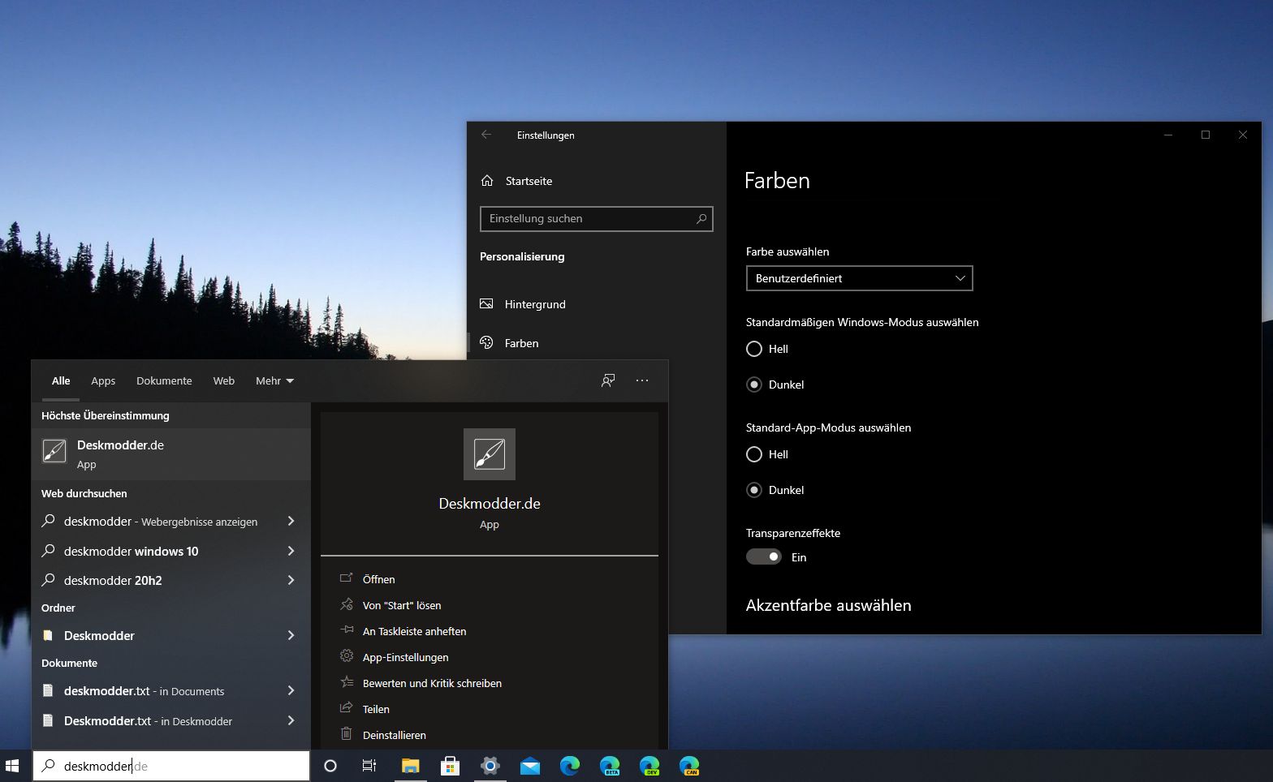This screenshot has height=782, width=1273.
Task: Launch File Explorer from the taskbar
Action: (x=410, y=766)
